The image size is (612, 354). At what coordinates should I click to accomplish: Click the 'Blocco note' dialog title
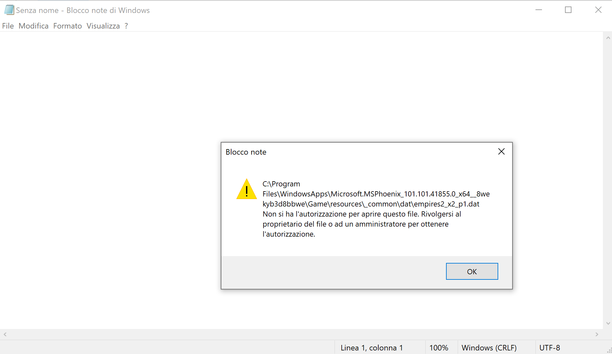(246, 152)
